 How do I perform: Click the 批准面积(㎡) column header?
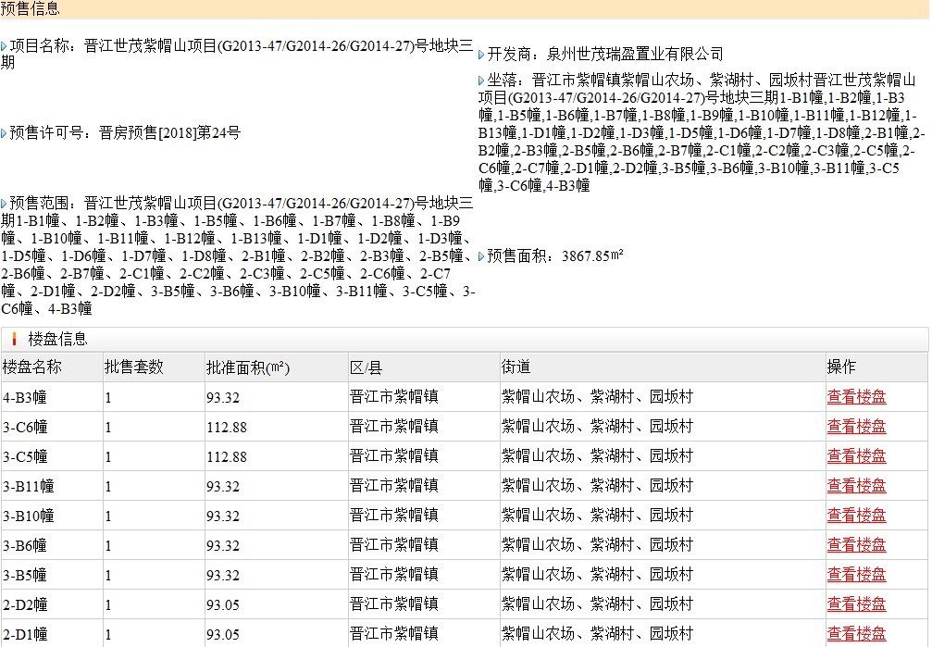point(246,367)
